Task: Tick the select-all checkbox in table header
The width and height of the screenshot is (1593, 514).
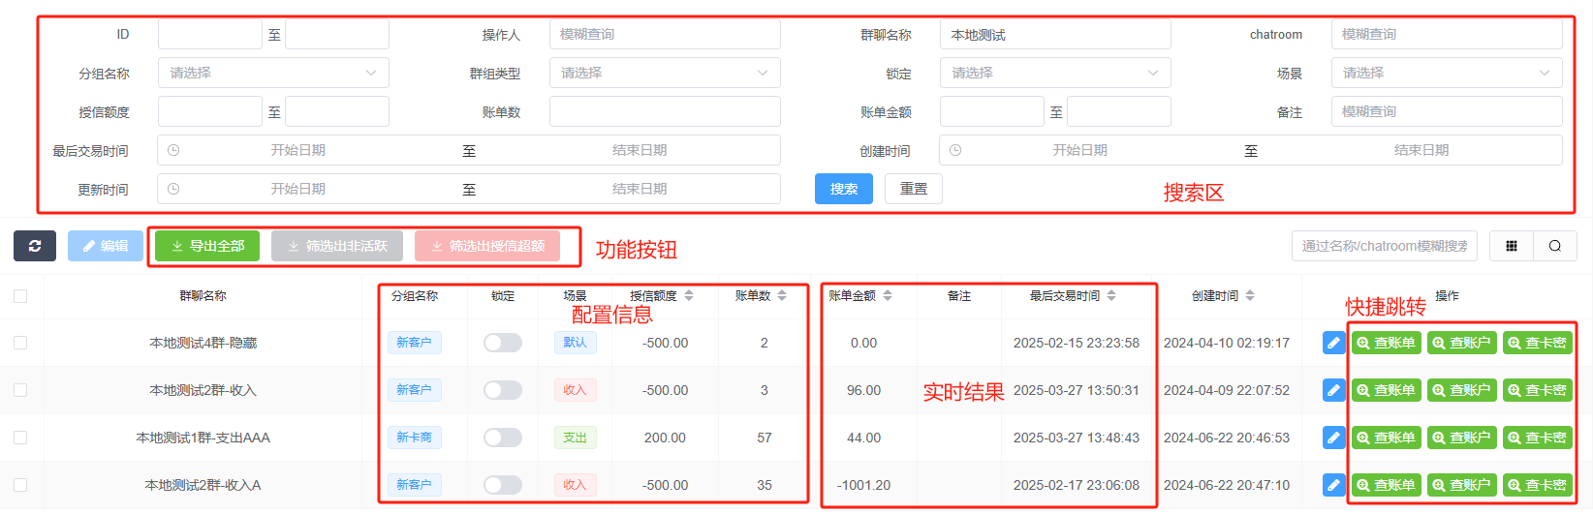Action: (20, 296)
